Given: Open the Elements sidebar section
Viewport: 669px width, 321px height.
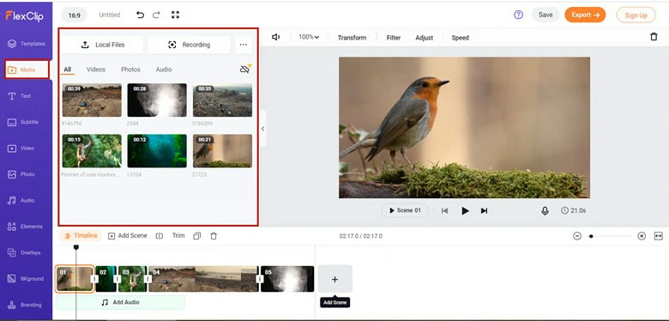Looking at the screenshot, I should pos(26,227).
